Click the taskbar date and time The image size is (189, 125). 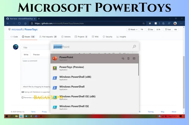click(x=173, y=116)
